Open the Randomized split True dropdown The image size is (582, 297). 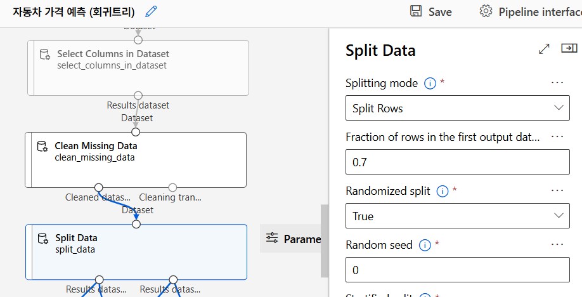(x=457, y=216)
